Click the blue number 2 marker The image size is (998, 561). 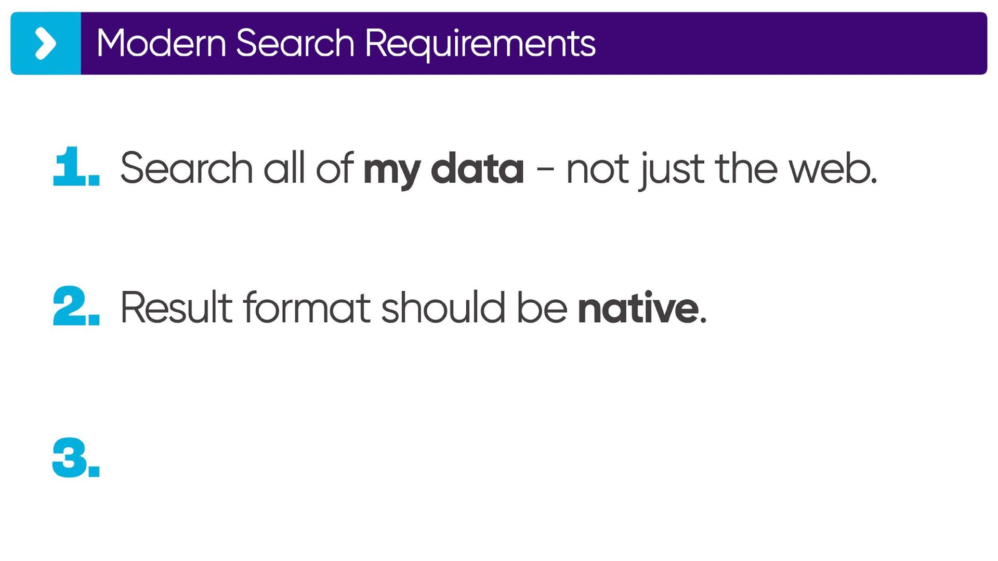pos(76,305)
